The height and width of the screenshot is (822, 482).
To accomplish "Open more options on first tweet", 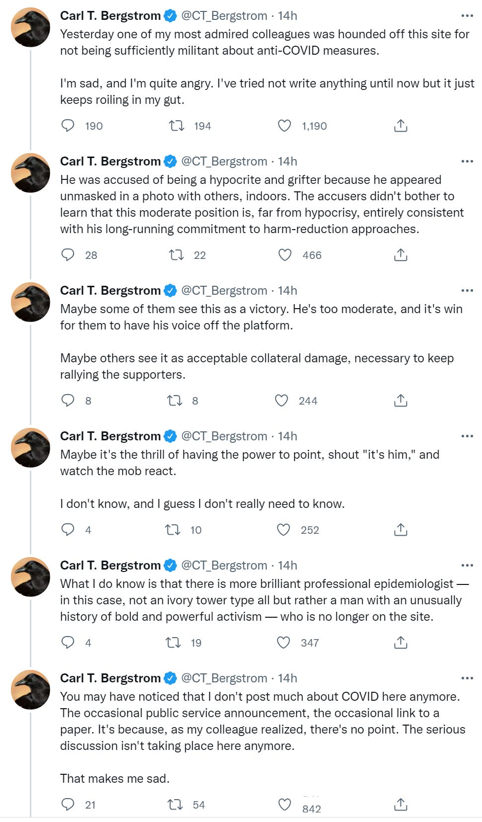I will (467, 16).
